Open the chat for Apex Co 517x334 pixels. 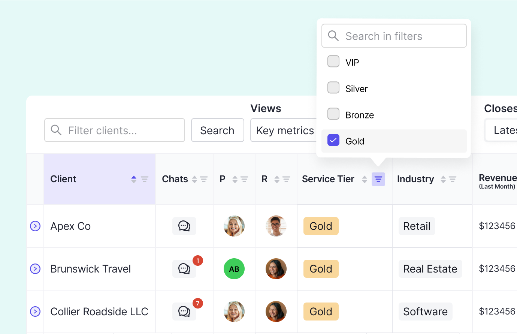point(184,226)
